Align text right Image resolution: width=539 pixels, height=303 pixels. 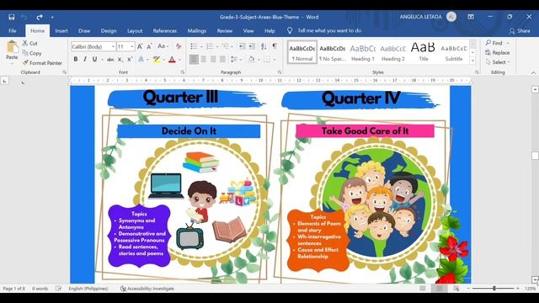coord(213,60)
